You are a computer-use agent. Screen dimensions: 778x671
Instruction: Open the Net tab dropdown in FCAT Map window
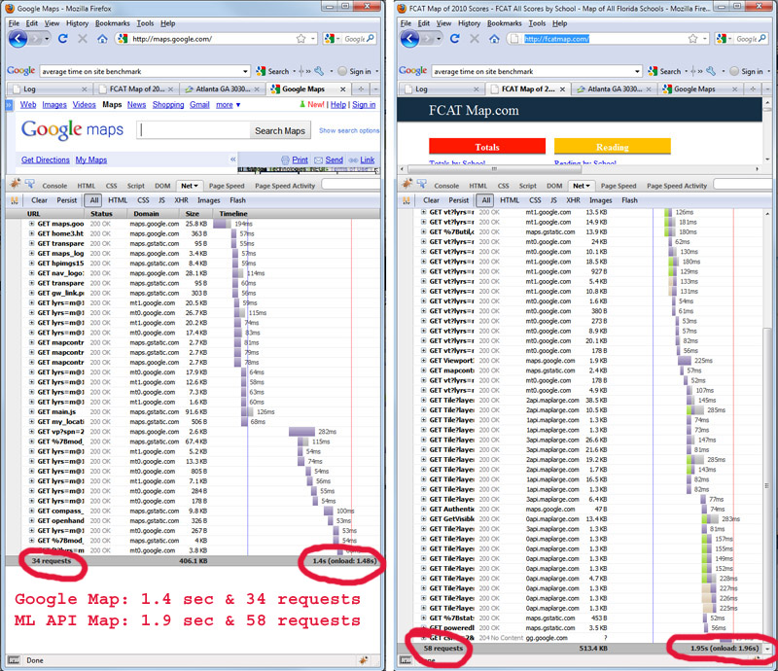click(x=587, y=186)
